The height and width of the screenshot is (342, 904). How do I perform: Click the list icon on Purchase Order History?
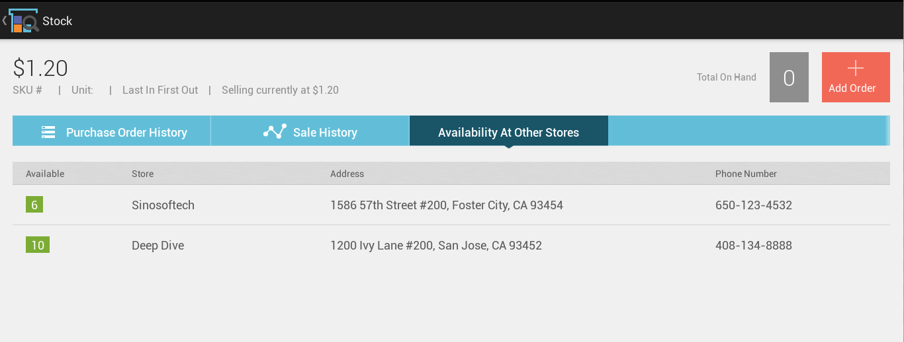pyautogui.click(x=48, y=132)
